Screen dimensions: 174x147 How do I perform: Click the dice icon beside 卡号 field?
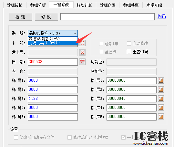tap(82, 43)
